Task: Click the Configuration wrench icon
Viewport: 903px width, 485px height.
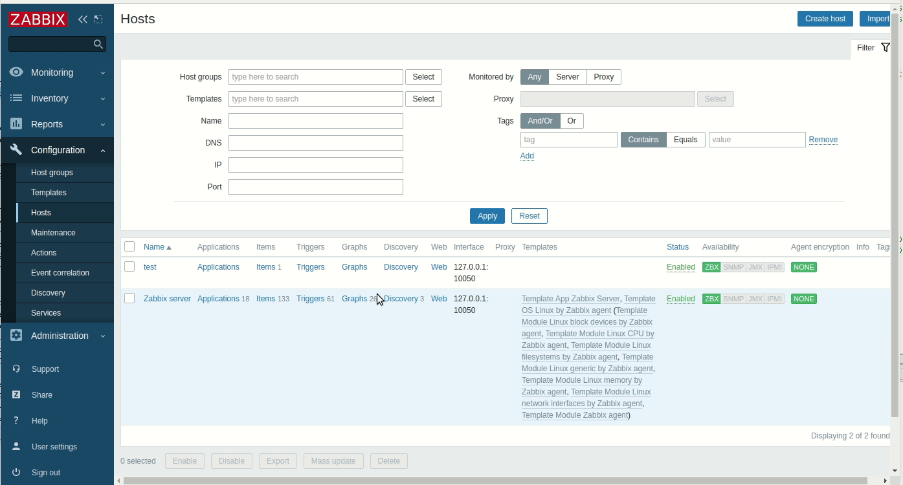Action: (x=16, y=150)
